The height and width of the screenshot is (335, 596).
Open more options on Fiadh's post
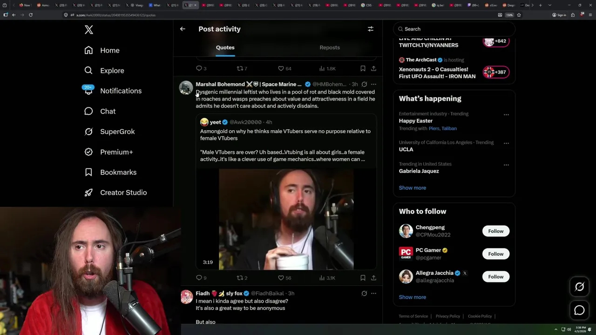tap(373, 294)
